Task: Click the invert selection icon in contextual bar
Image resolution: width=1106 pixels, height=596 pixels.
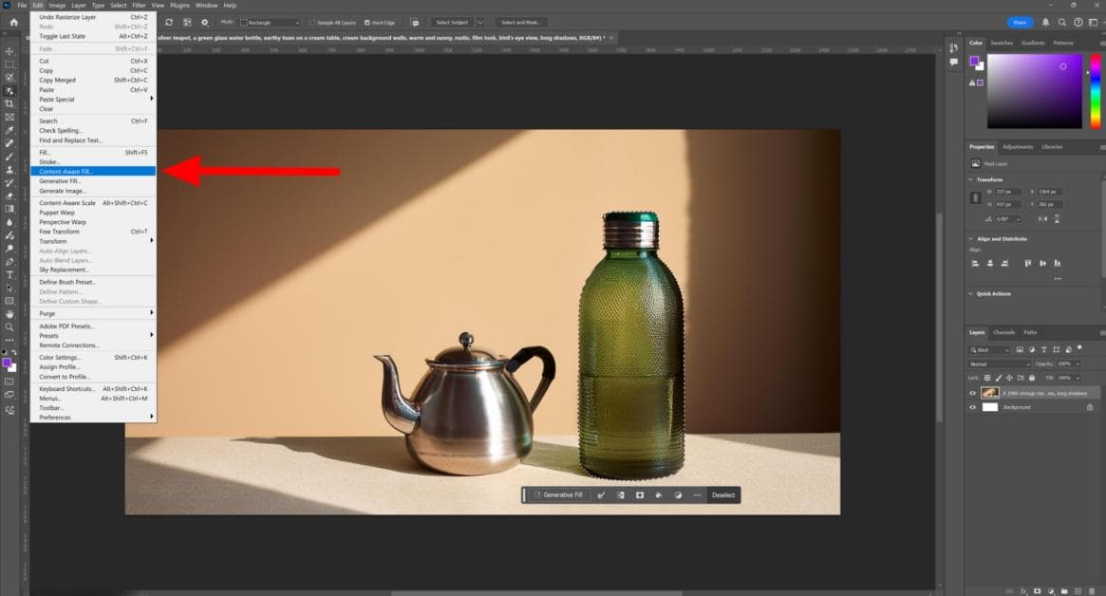Action: pos(621,495)
